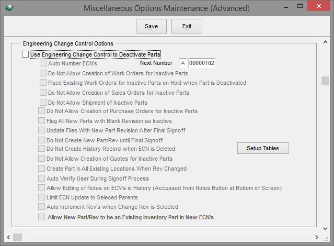Click the ECN prefix field containing A
The width and height of the screenshot is (334, 246).
(x=182, y=63)
